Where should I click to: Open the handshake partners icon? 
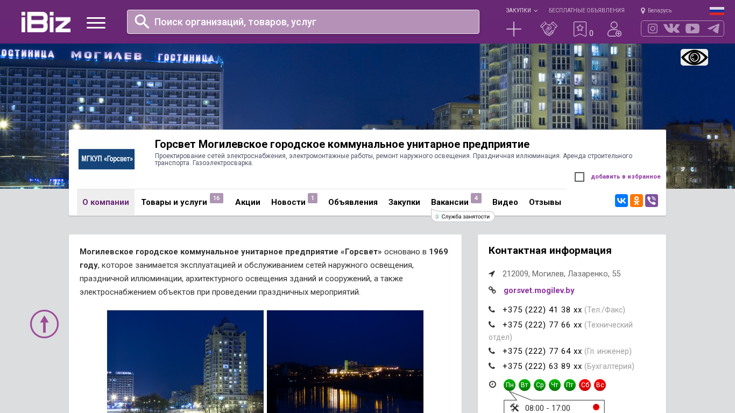tap(548, 29)
